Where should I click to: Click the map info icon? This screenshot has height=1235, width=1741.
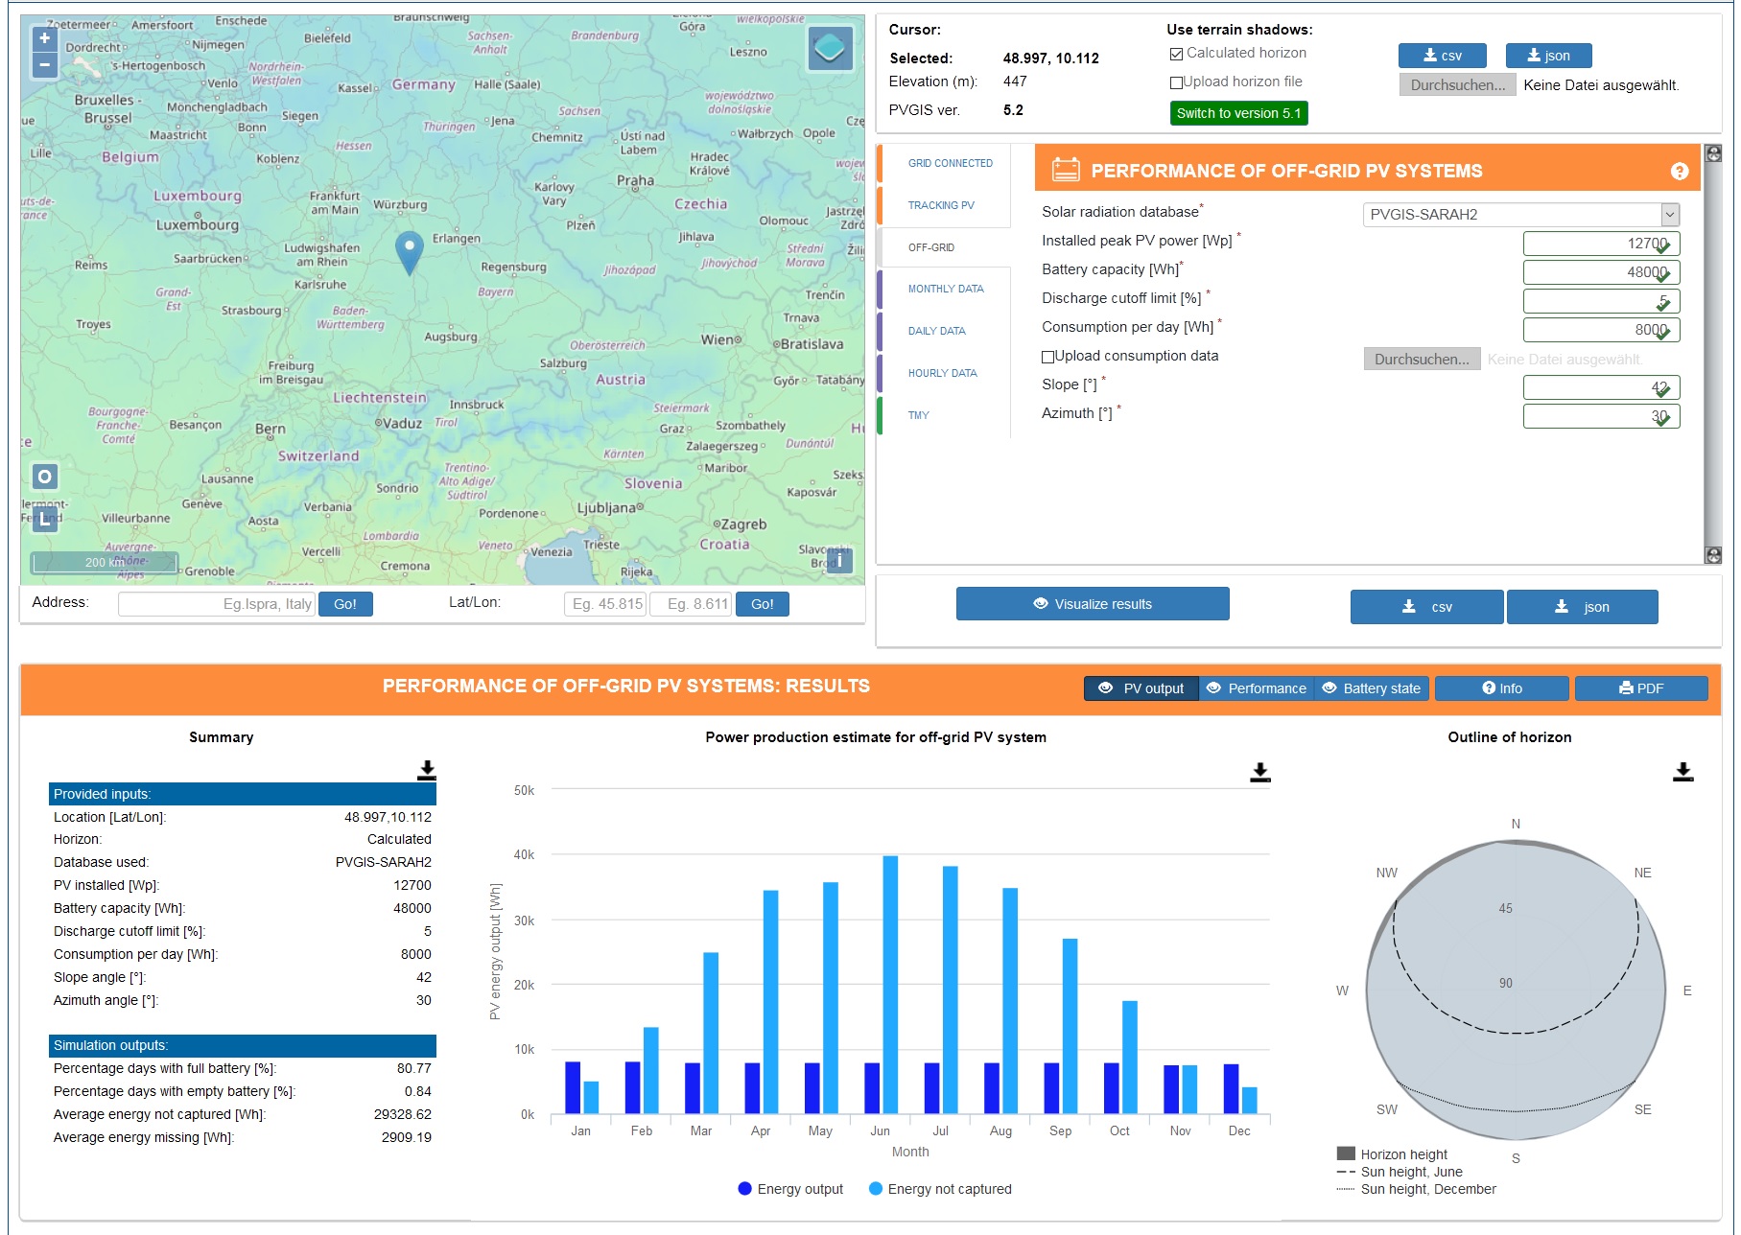coord(839,560)
